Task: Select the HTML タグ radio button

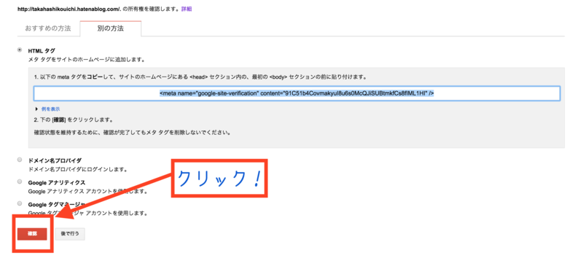Action: click(20, 50)
